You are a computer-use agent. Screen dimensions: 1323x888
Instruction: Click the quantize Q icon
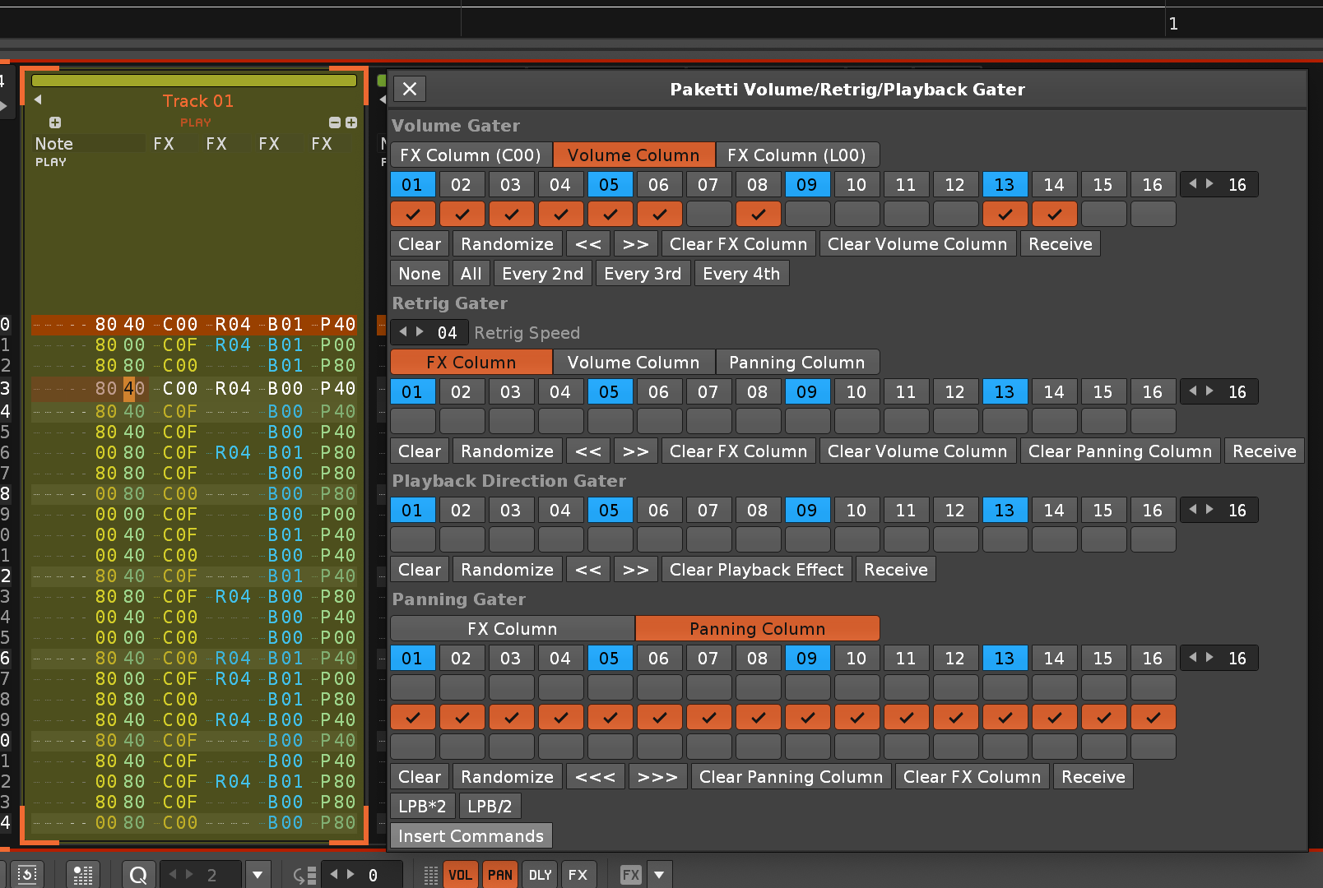[x=138, y=875]
